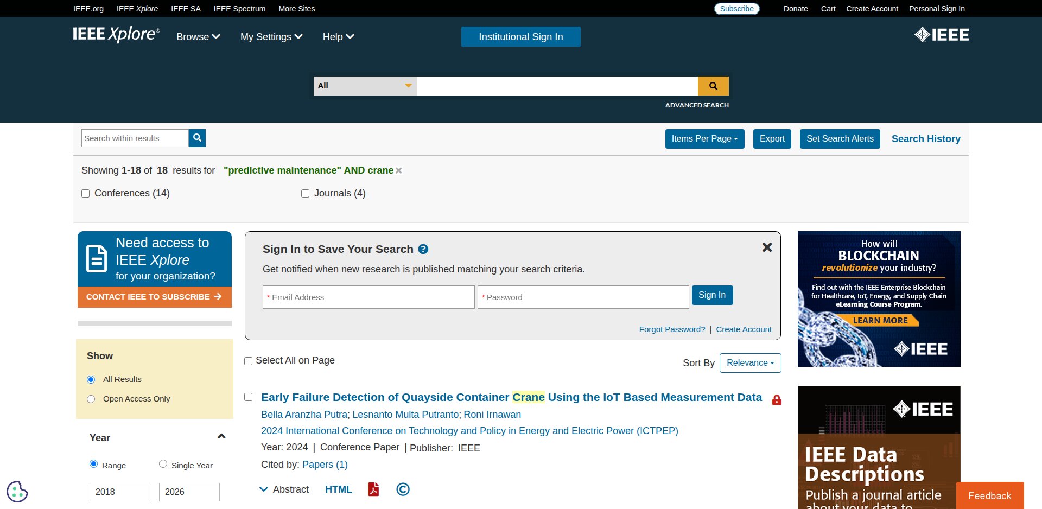Viewport: 1042px width, 509px height.
Task: Tick the Conferences (14) checkbox
Action: click(x=85, y=193)
